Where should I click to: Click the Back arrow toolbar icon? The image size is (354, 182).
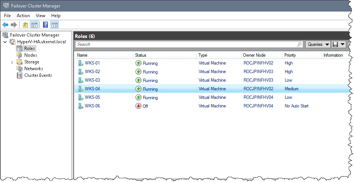(x=5, y=25)
